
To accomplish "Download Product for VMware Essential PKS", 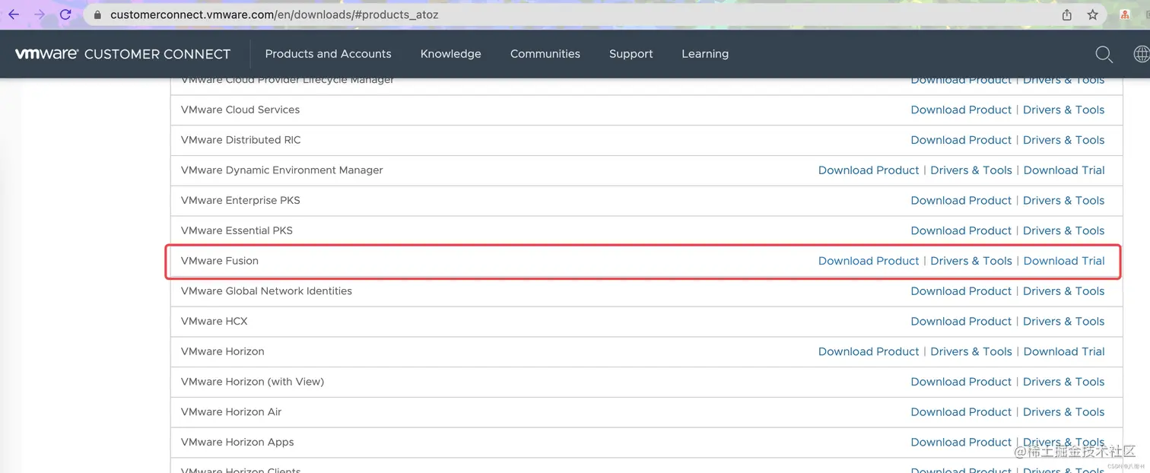I will pyautogui.click(x=961, y=230).
